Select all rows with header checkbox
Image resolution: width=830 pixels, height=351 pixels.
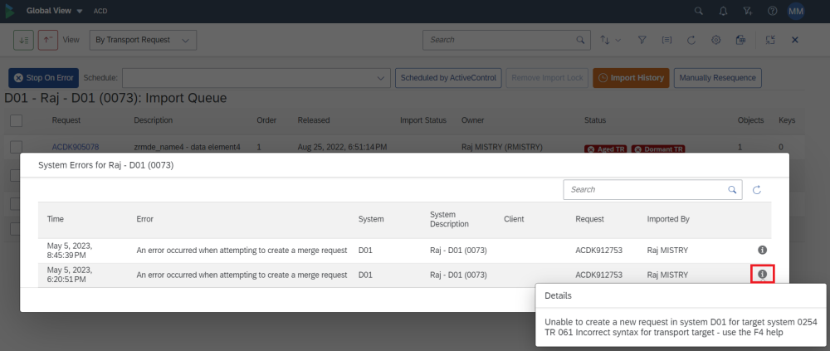tap(17, 120)
